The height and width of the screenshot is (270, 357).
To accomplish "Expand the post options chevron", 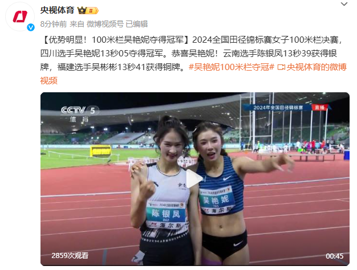I will tap(344, 4).
